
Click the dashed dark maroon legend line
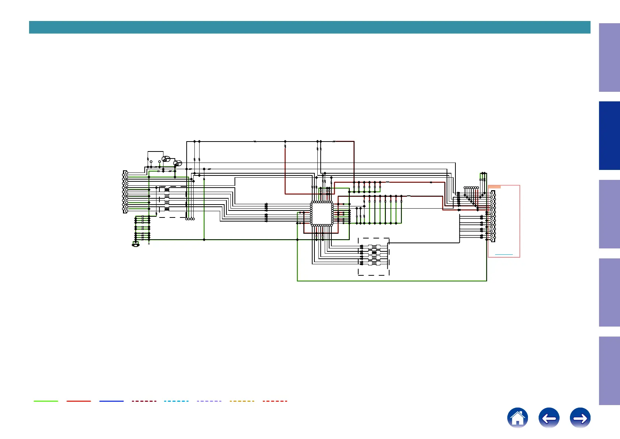[144, 401]
